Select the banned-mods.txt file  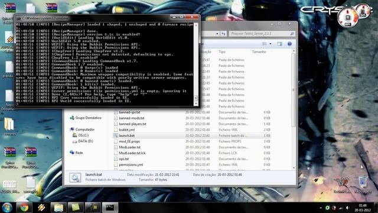click(x=131, y=118)
